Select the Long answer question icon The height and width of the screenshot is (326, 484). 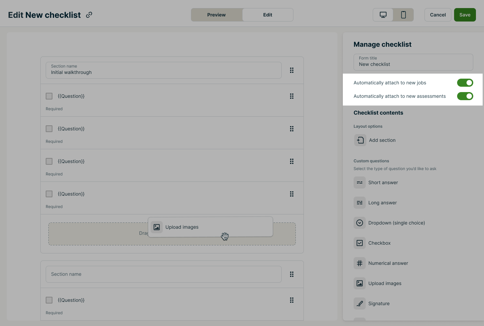[x=360, y=203]
